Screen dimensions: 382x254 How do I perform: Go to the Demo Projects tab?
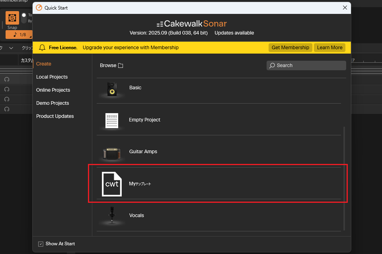[53, 103]
